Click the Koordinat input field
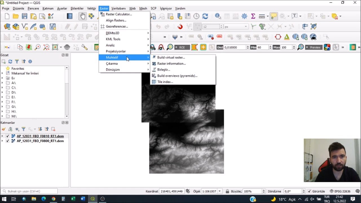The height and width of the screenshot is (203, 361). (172, 191)
